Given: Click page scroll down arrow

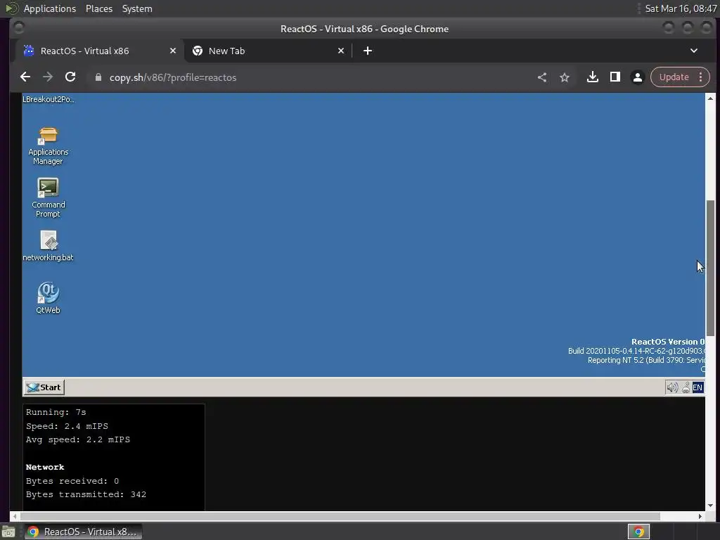Looking at the screenshot, I should click(710, 506).
